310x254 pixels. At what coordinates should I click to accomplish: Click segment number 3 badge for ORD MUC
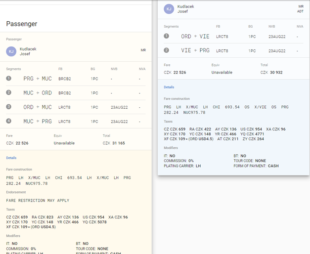click(x=9, y=107)
